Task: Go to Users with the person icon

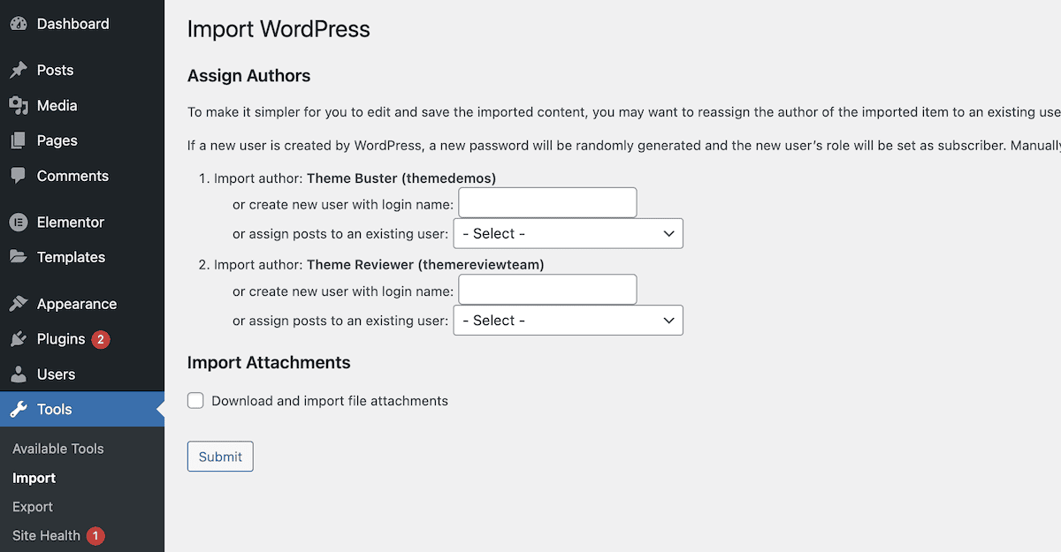Action: pyautogui.click(x=19, y=374)
